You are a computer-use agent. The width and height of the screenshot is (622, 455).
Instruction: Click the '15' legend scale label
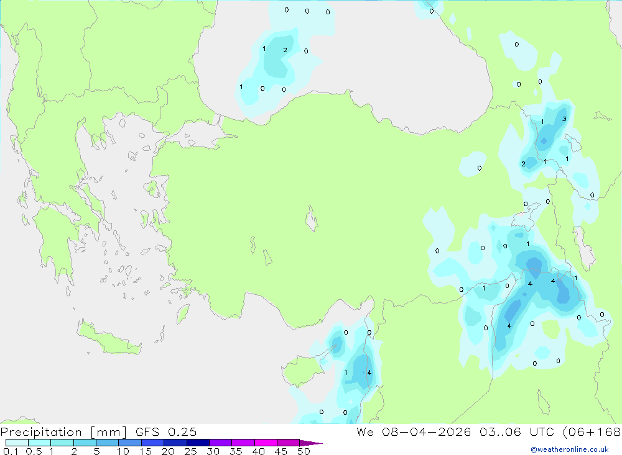point(146,451)
